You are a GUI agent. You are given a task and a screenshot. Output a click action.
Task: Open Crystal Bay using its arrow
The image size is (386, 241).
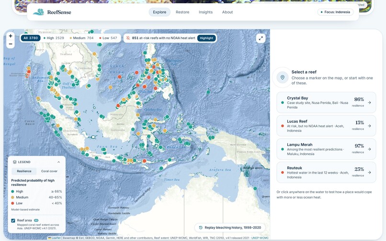(369, 102)
